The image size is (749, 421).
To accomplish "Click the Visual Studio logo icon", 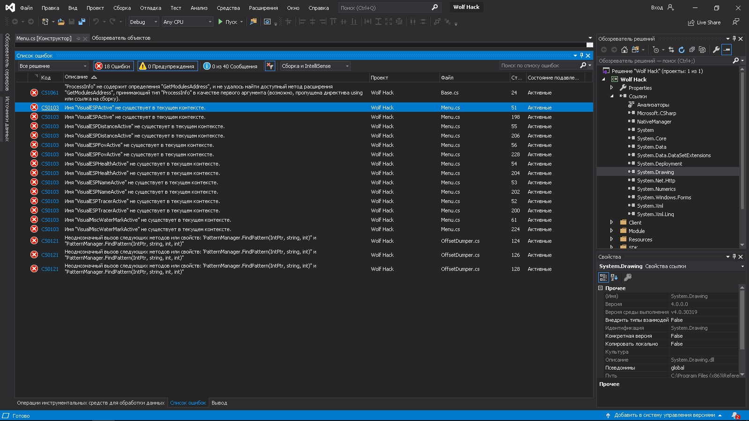I will [10, 7].
